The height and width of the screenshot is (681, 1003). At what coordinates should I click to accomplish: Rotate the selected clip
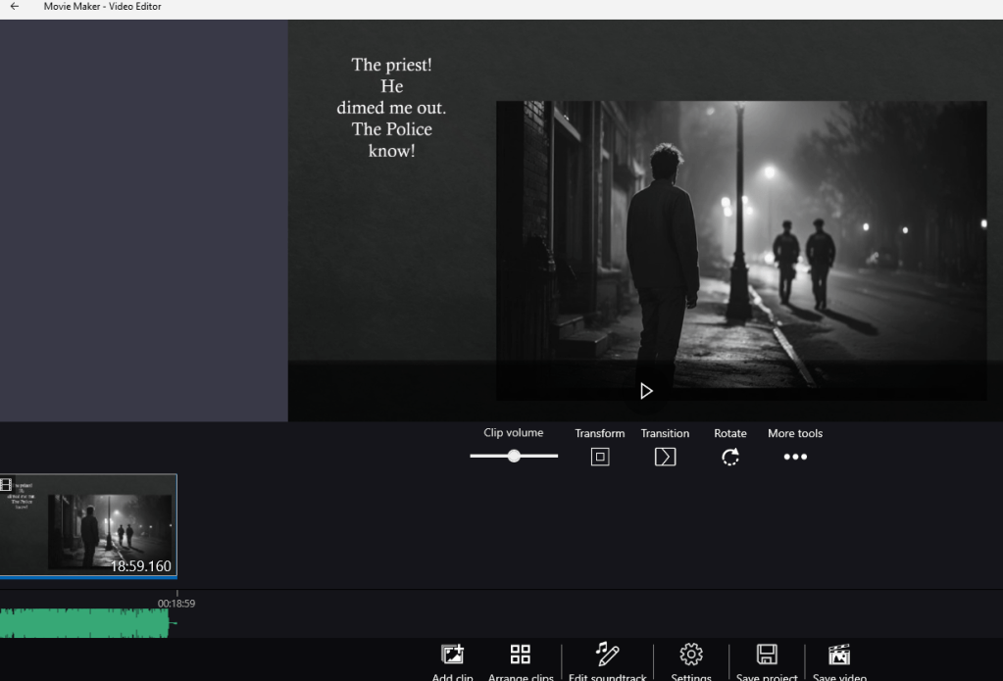point(729,457)
